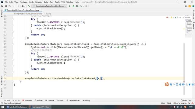
Task: Build project with the hammer icon
Action: point(29,6)
